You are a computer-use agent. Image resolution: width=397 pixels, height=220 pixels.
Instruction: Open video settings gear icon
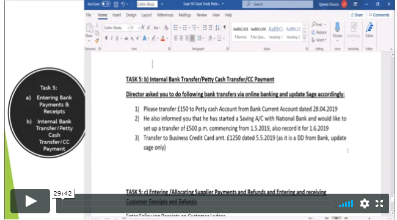coord(365,204)
